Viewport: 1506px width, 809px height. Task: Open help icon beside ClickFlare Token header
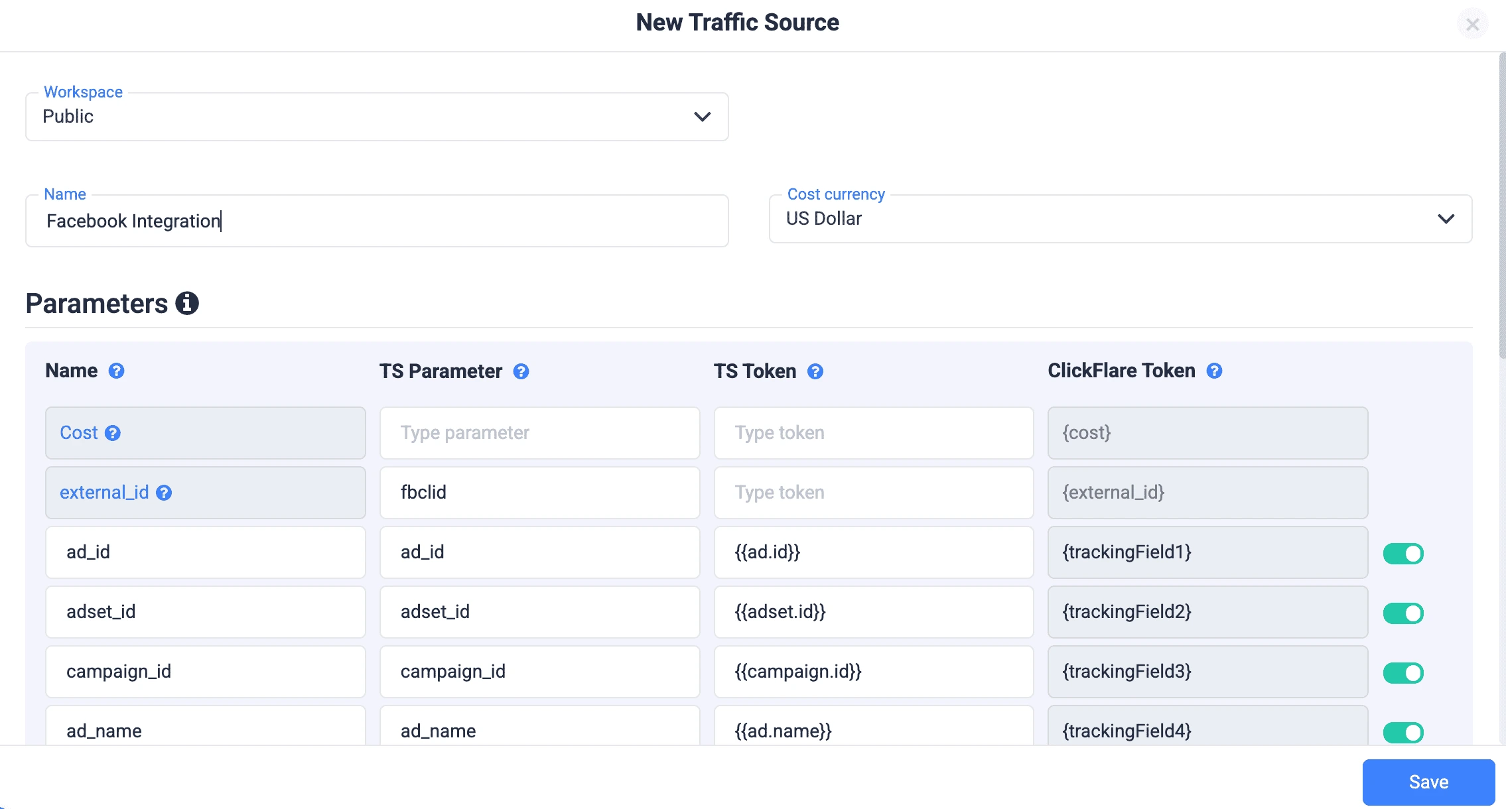point(1214,371)
